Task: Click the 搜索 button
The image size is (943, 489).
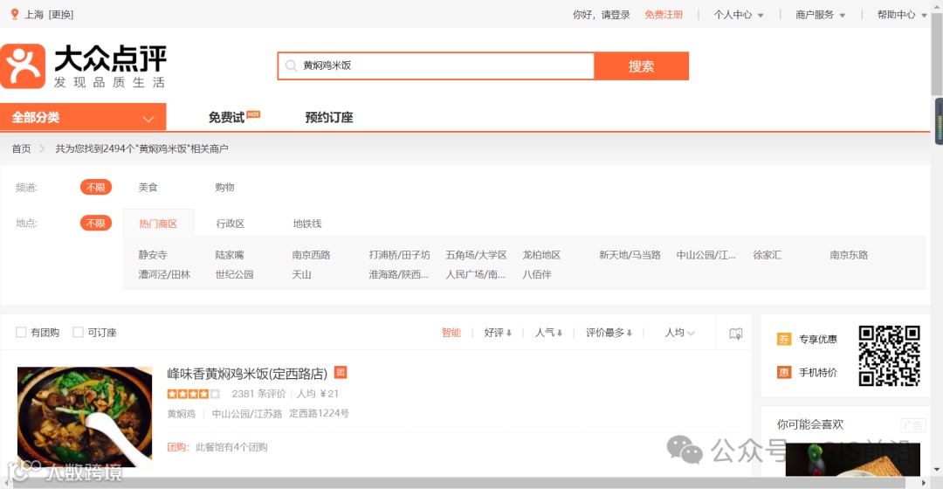Action: coord(641,66)
